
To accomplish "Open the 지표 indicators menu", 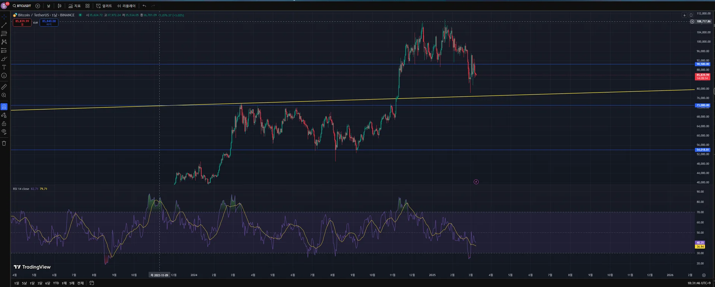I will tap(74, 6).
